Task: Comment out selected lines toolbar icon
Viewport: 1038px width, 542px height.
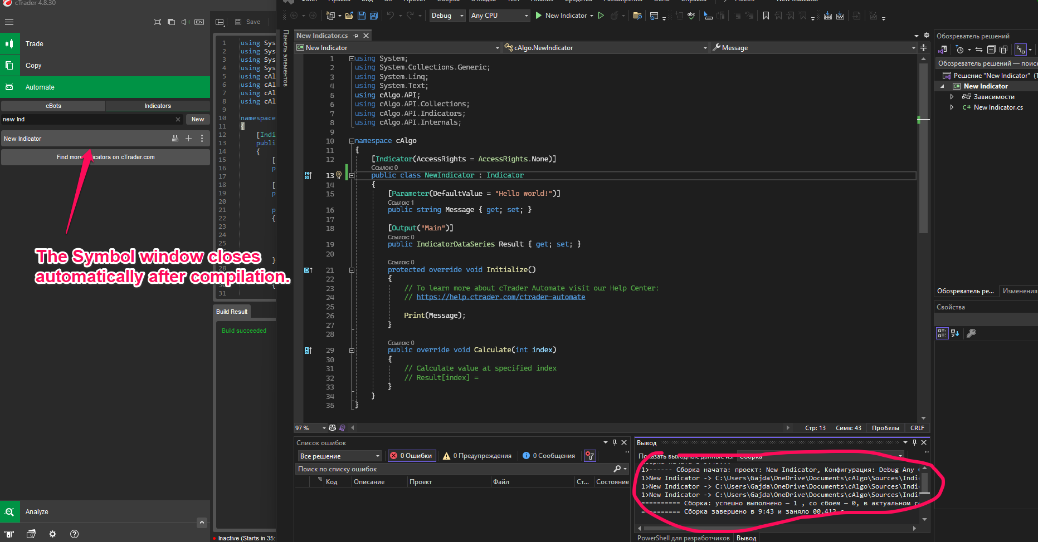Action: click(737, 16)
